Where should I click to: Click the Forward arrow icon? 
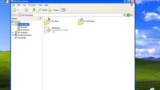point(26,10)
